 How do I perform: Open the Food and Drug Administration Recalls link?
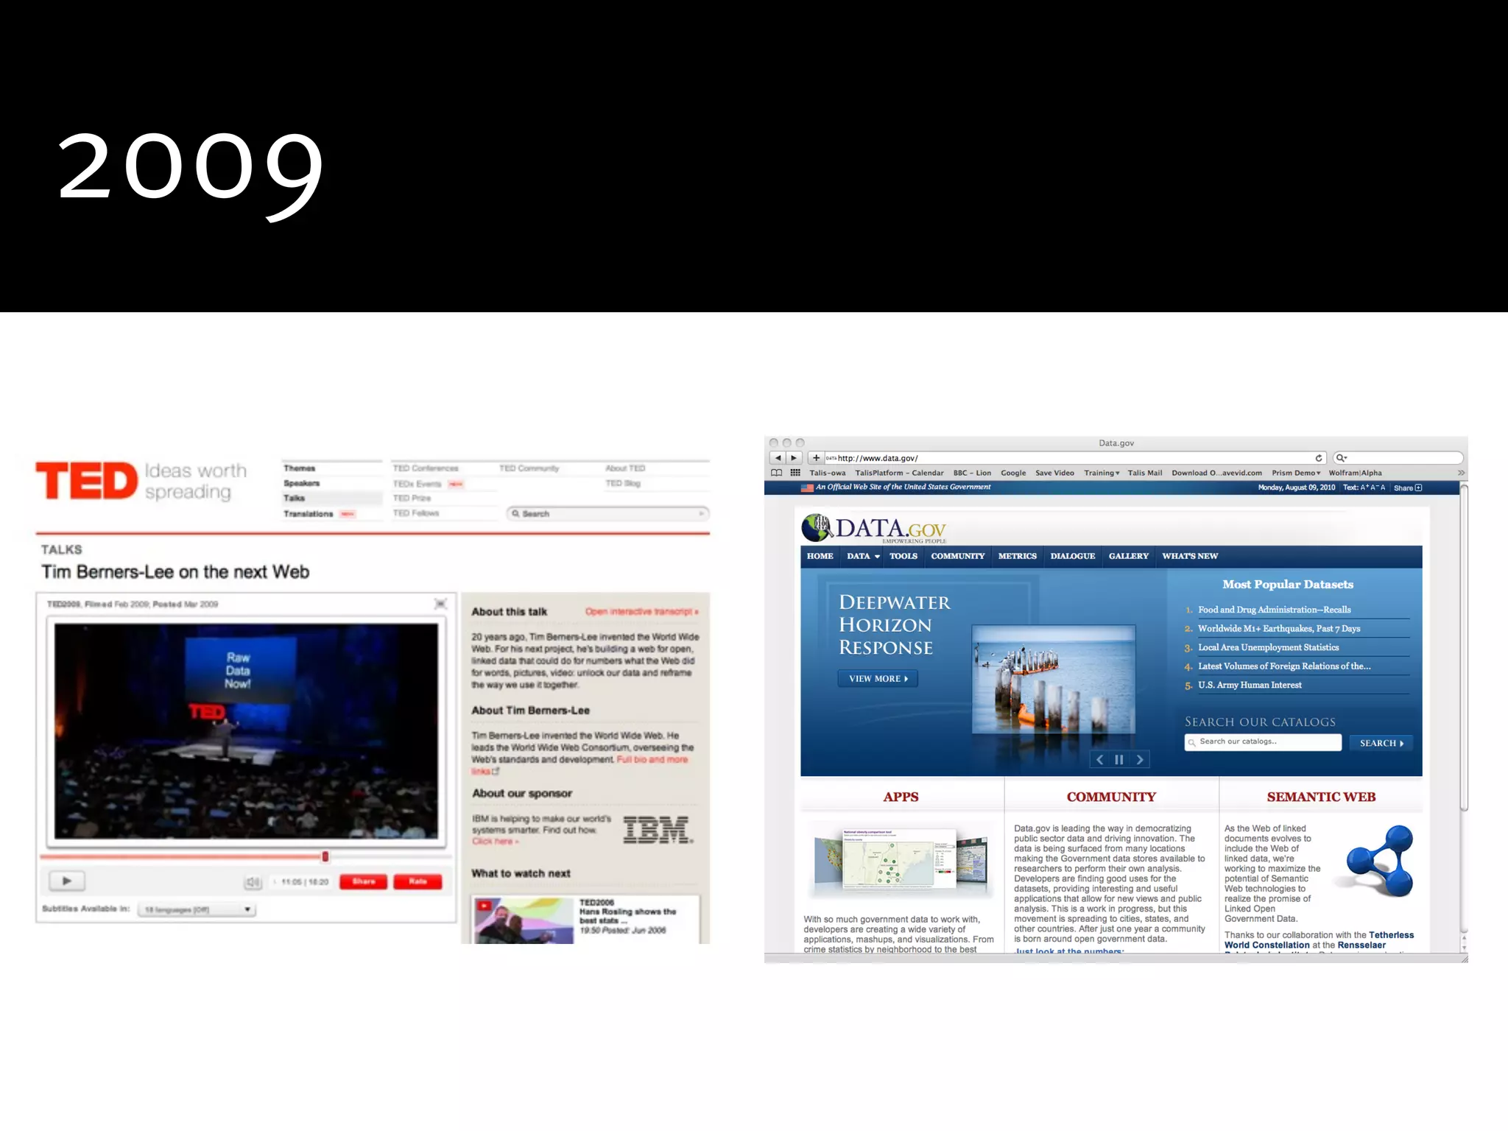coord(1274,610)
